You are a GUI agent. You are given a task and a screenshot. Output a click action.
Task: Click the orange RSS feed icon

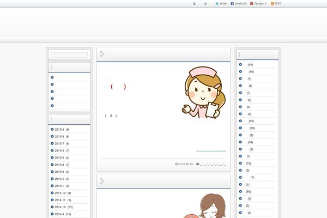pos(272,4)
